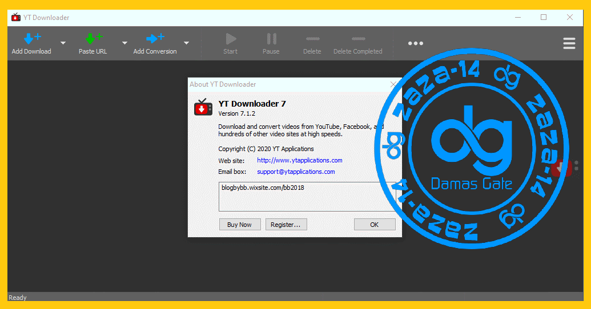Image resolution: width=591 pixels, height=309 pixels.
Task: Open the Register... dialog button
Action: tap(286, 224)
